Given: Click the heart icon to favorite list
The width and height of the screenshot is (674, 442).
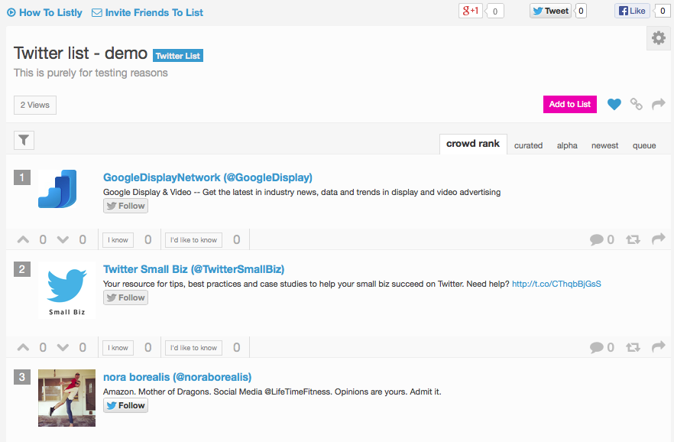Looking at the screenshot, I should tap(614, 104).
